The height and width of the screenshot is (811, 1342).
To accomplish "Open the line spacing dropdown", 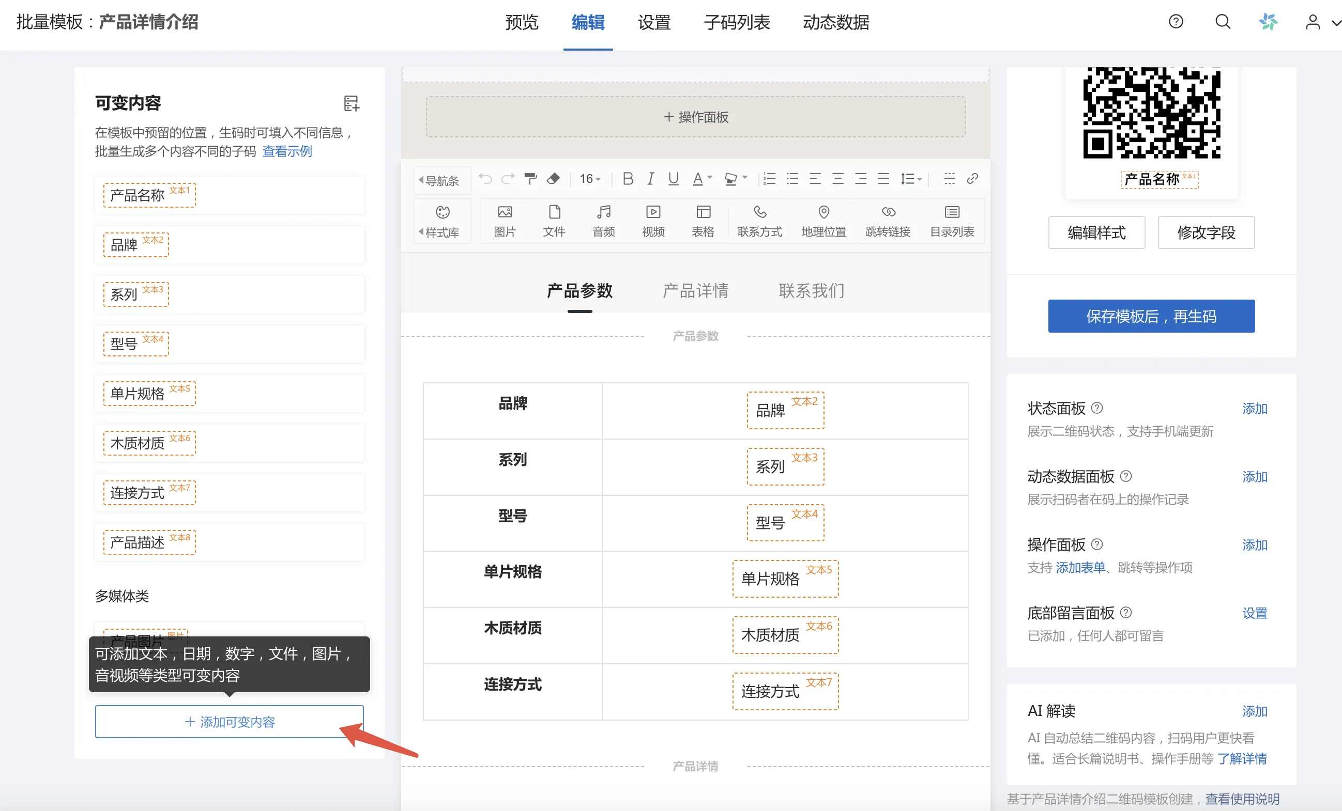I will (911, 179).
